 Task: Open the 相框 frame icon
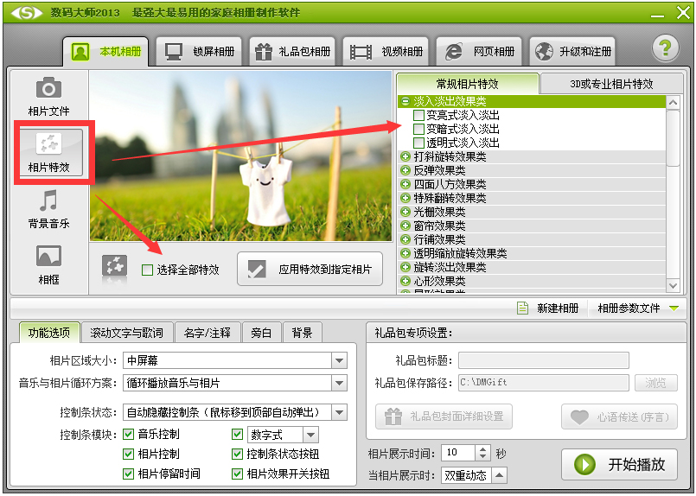coord(48,257)
